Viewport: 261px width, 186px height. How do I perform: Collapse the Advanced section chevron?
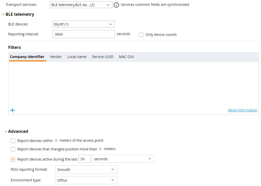(x=6, y=131)
